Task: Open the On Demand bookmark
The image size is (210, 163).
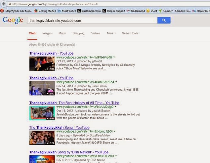Action: [x=136, y=11]
